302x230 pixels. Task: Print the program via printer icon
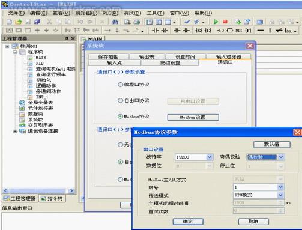(137, 22)
